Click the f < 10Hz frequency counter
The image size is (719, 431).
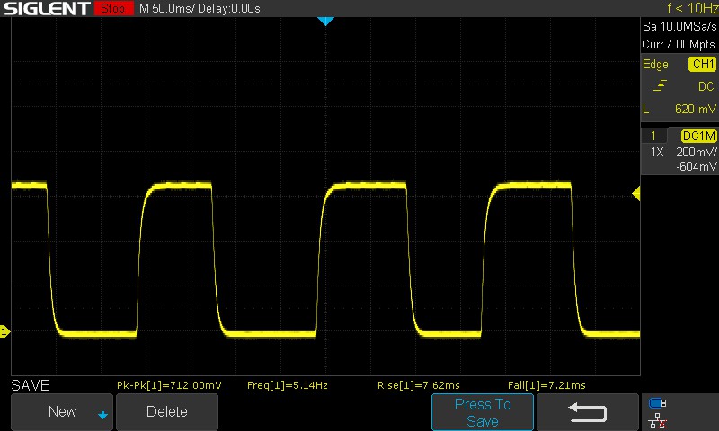[692, 8]
